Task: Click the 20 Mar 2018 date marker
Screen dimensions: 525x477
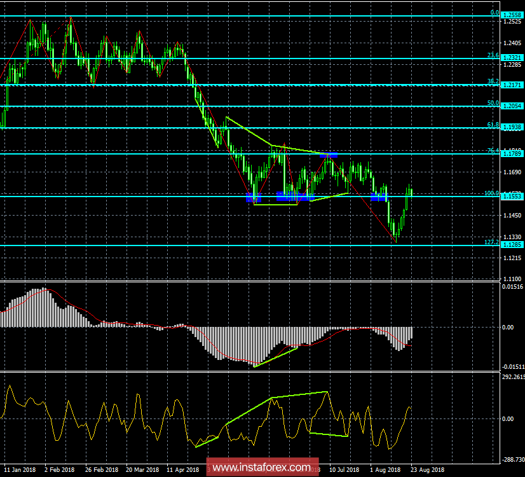Action: tap(142, 469)
